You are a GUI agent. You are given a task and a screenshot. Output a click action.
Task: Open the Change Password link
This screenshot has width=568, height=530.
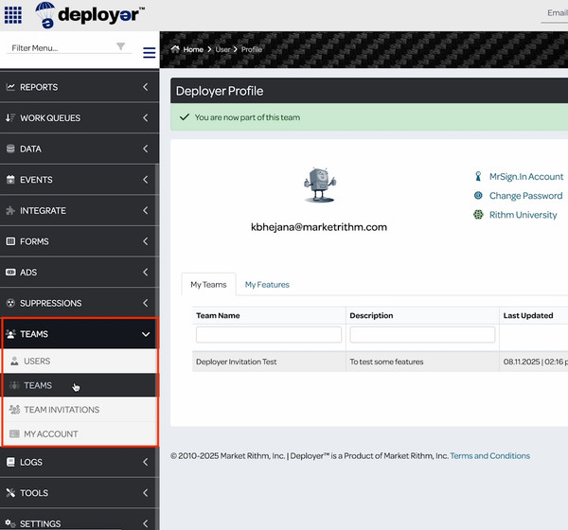pyautogui.click(x=525, y=196)
